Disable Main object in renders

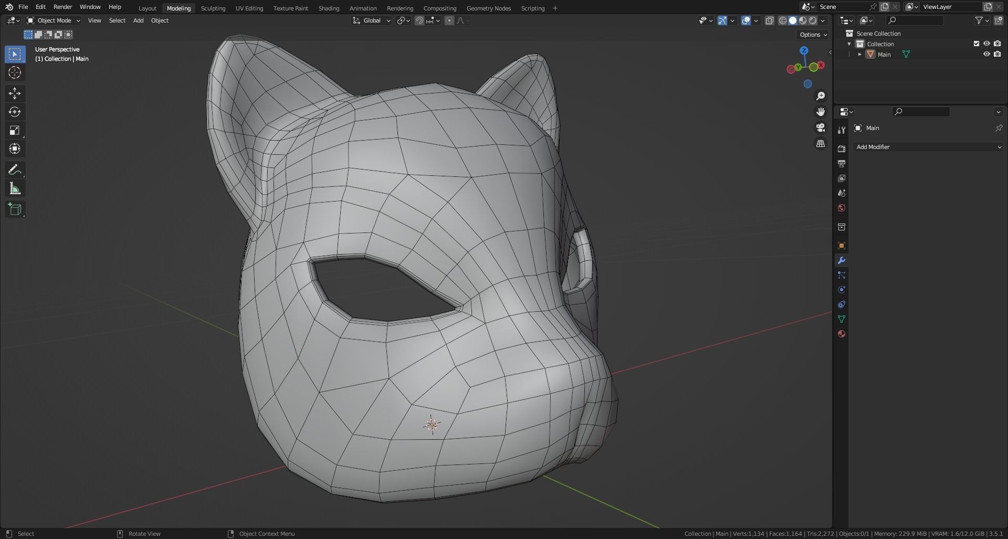[997, 54]
